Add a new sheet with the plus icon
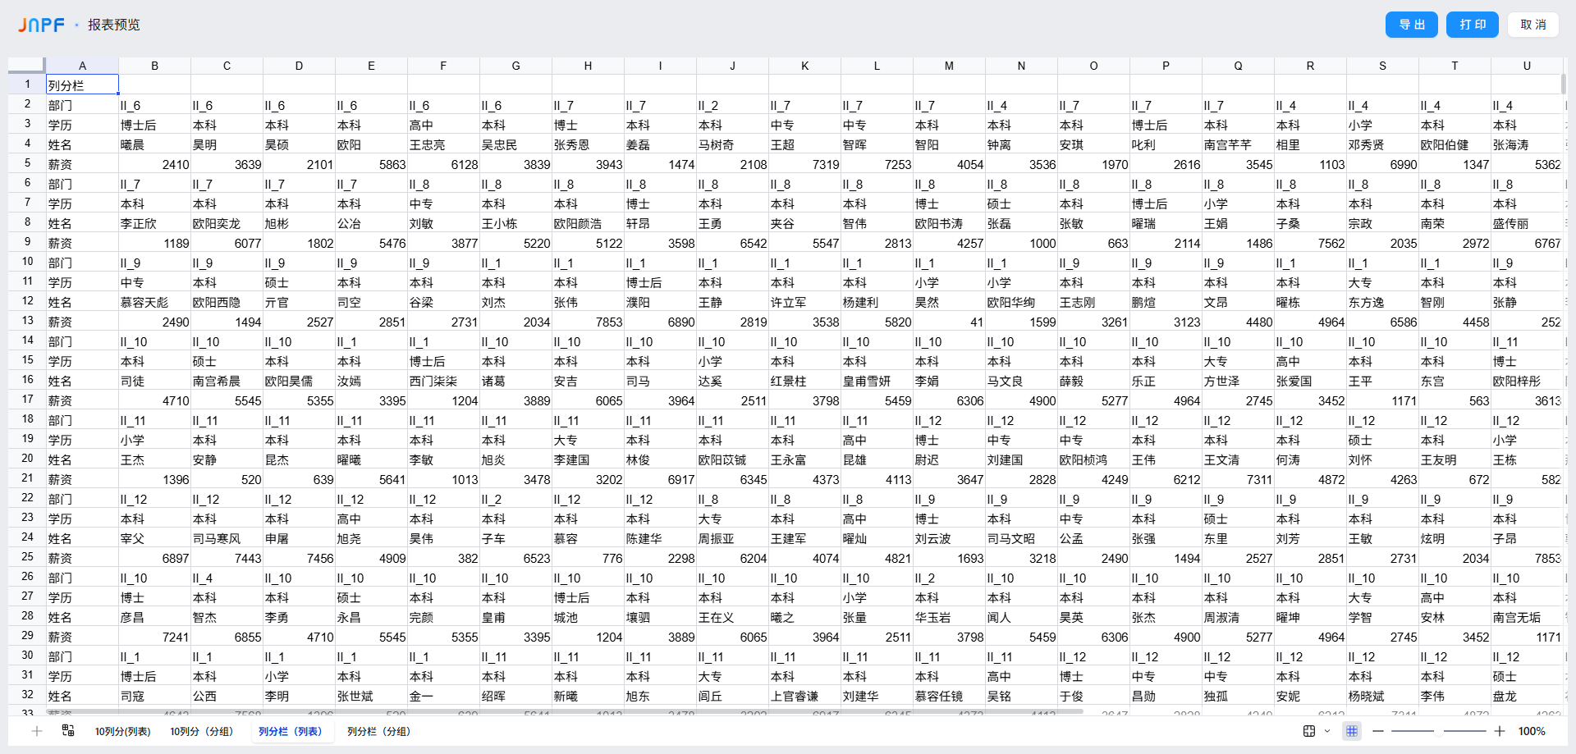Image resolution: width=1576 pixels, height=754 pixels. [37, 731]
